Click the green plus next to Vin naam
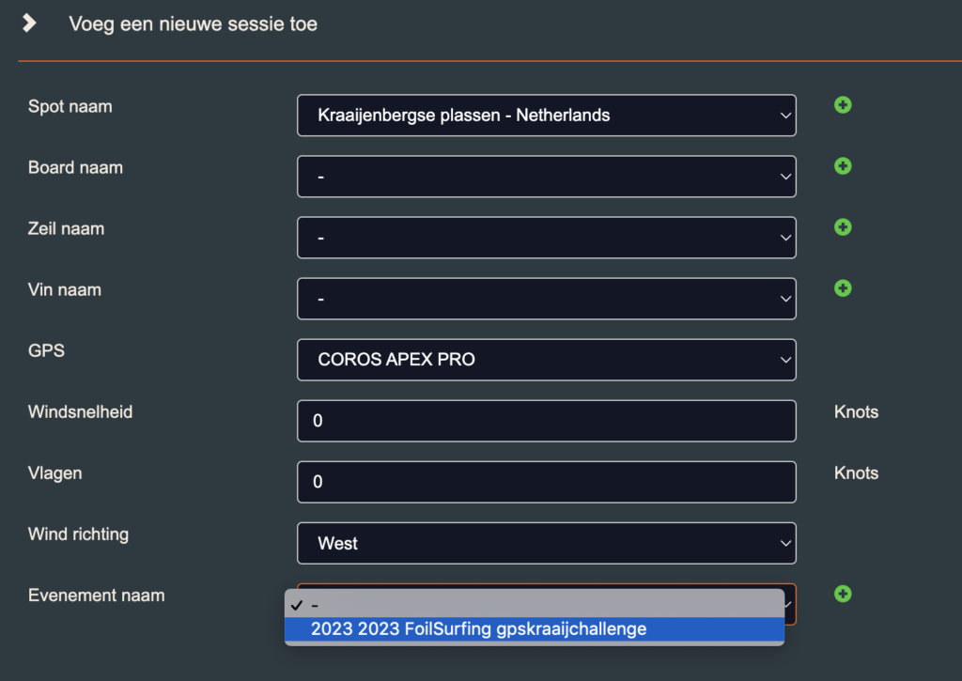 point(843,287)
